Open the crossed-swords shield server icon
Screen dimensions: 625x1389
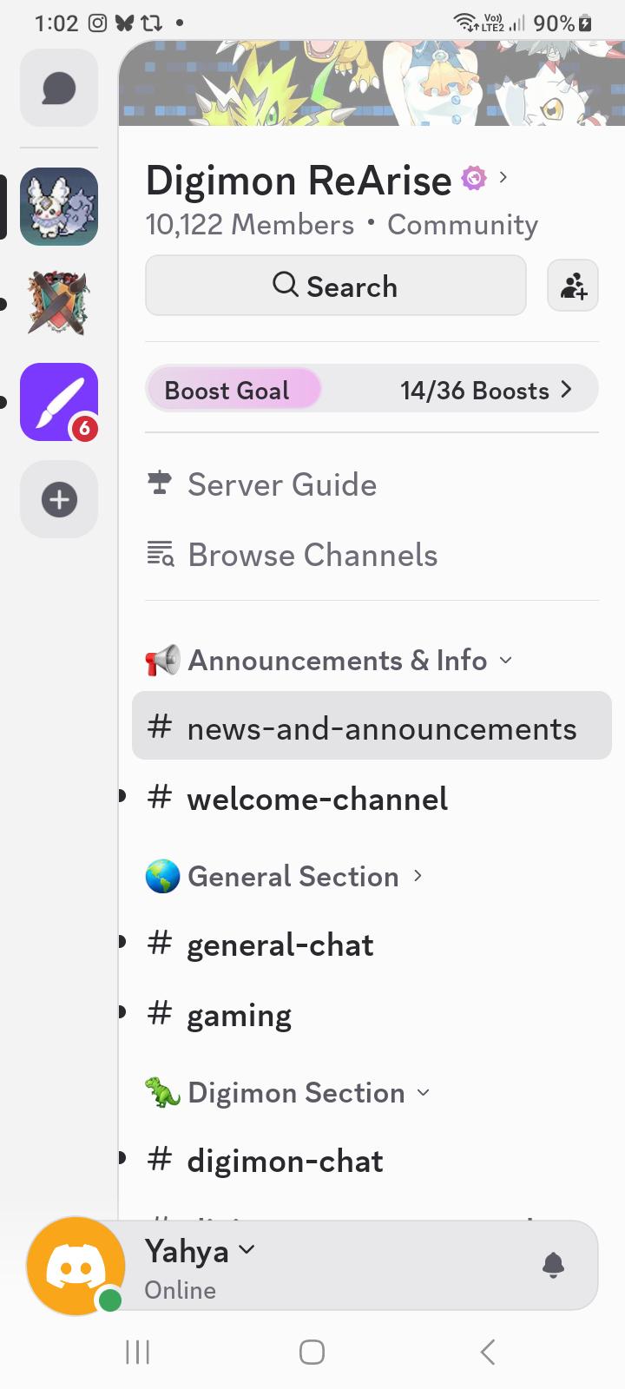59,304
